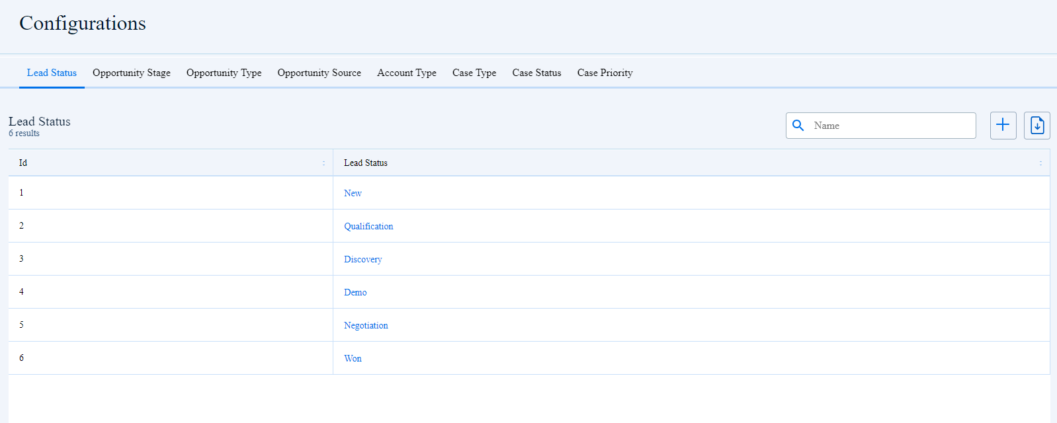Open the New lead status link

(x=353, y=193)
